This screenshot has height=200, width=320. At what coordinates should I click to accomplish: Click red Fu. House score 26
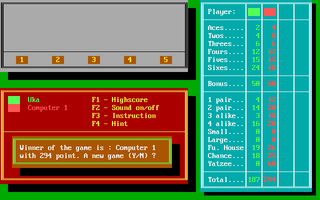(272, 148)
